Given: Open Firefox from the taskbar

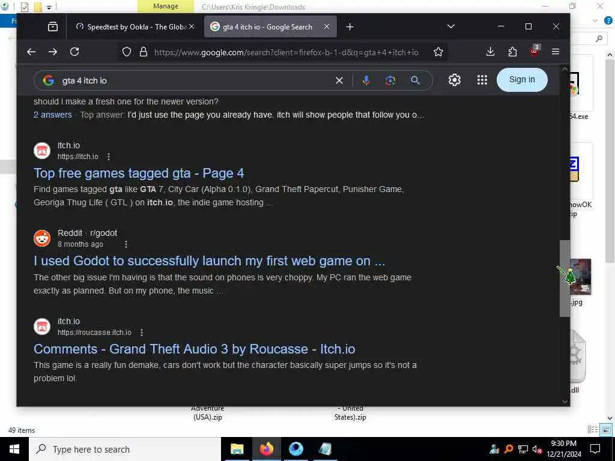Looking at the screenshot, I should [266, 449].
